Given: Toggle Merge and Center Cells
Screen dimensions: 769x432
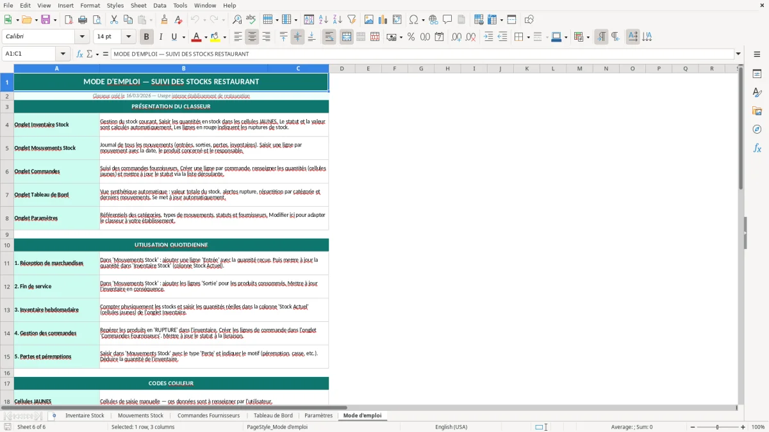Looking at the screenshot, I should coord(347,37).
